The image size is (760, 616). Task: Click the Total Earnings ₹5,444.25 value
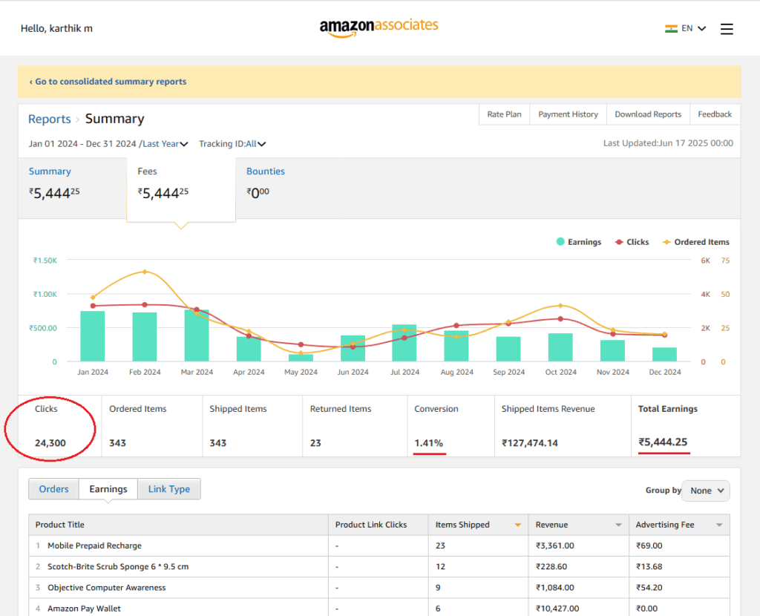click(x=663, y=442)
